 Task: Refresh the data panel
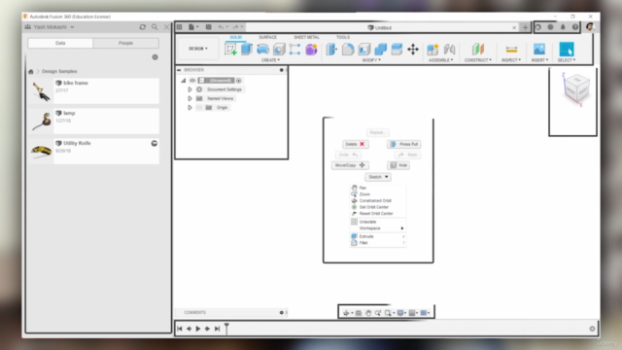tap(143, 27)
